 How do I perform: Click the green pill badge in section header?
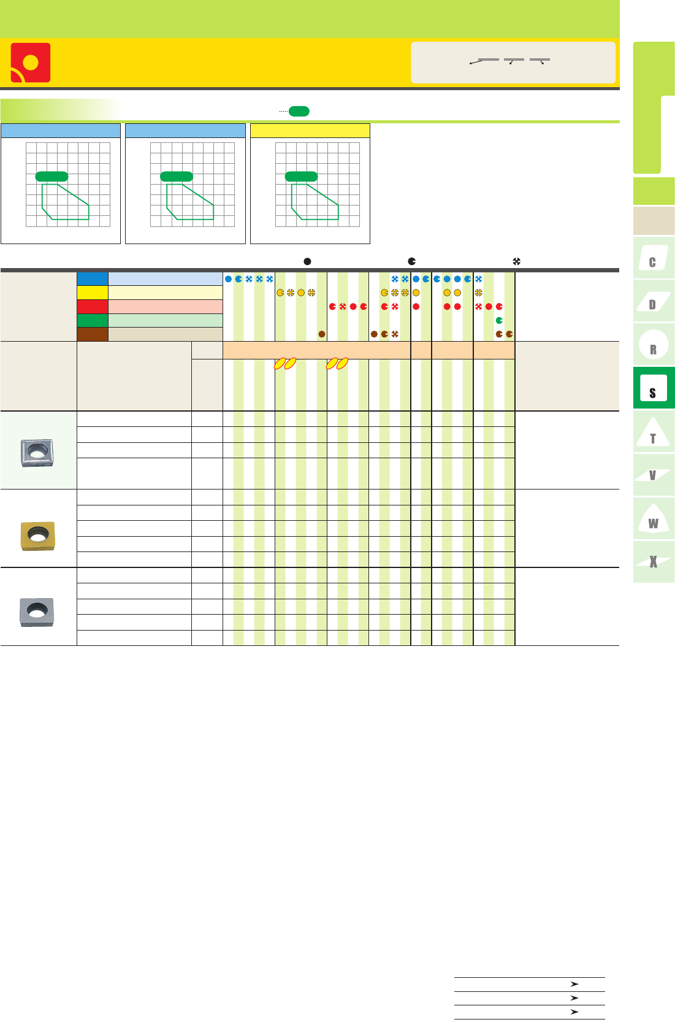point(299,111)
